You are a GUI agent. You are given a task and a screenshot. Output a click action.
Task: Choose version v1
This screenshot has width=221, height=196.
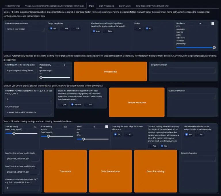(138, 28)
